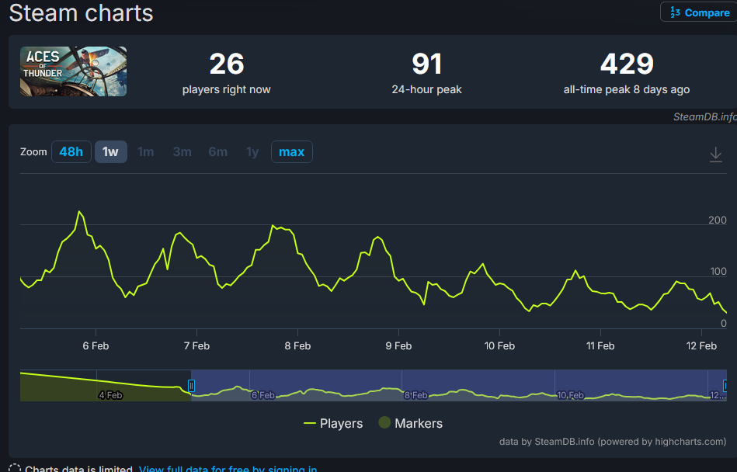This screenshot has height=472, width=737.
Task: Click the limited charts data notice icon
Action: pos(15,469)
